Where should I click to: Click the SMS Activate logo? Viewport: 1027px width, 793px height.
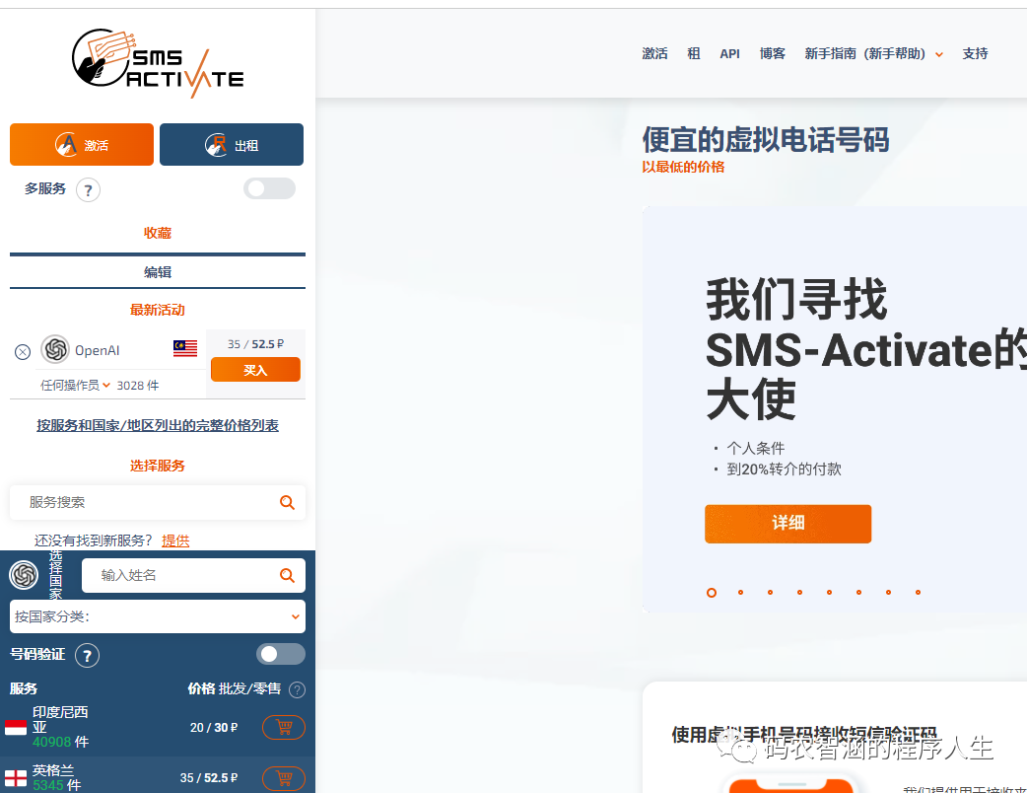tap(157, 63)
